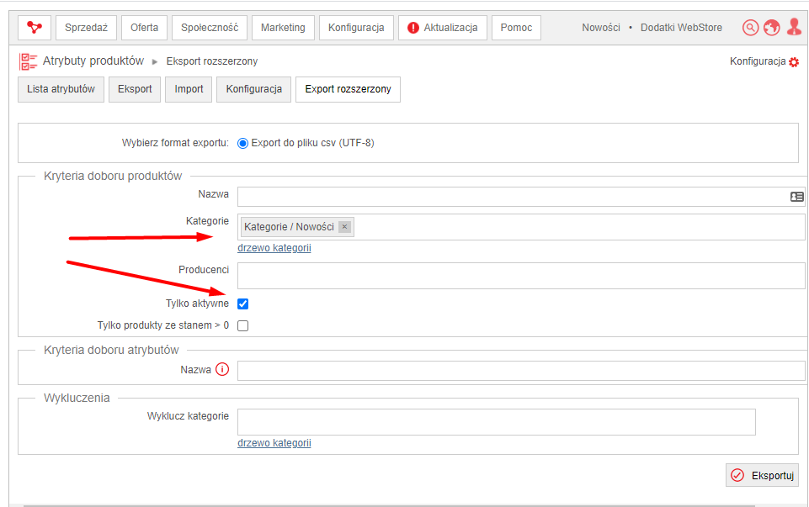Click the Wyklucz kategorie input field
809x507 pixels.
coord(497,422)
